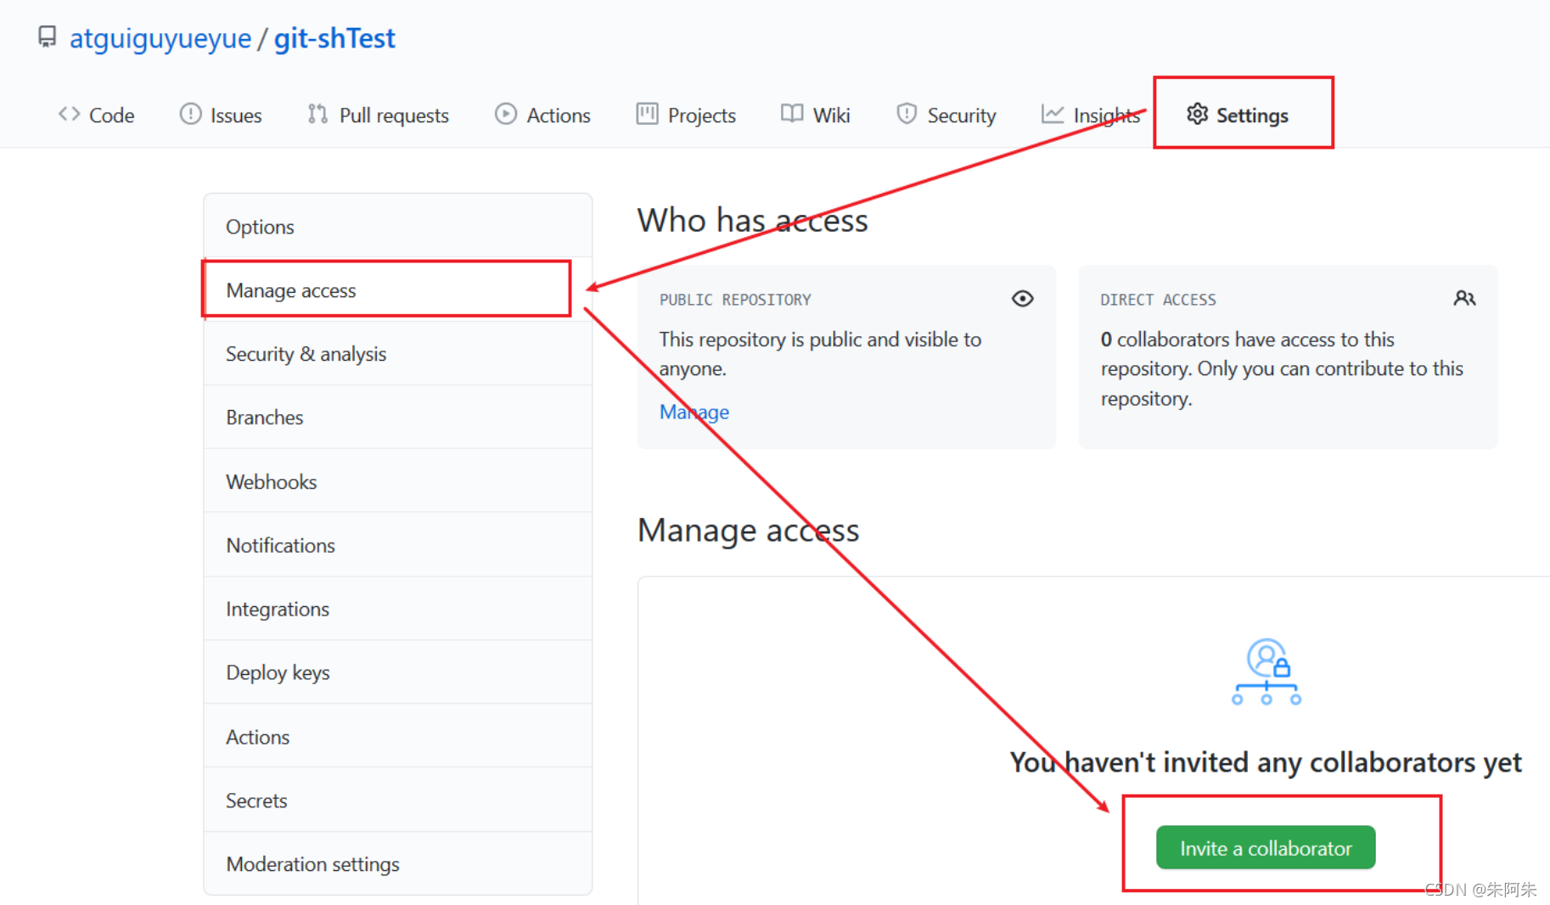
Task: Click the Invite a collaborator button
Action: click(x=1266, y=847)
